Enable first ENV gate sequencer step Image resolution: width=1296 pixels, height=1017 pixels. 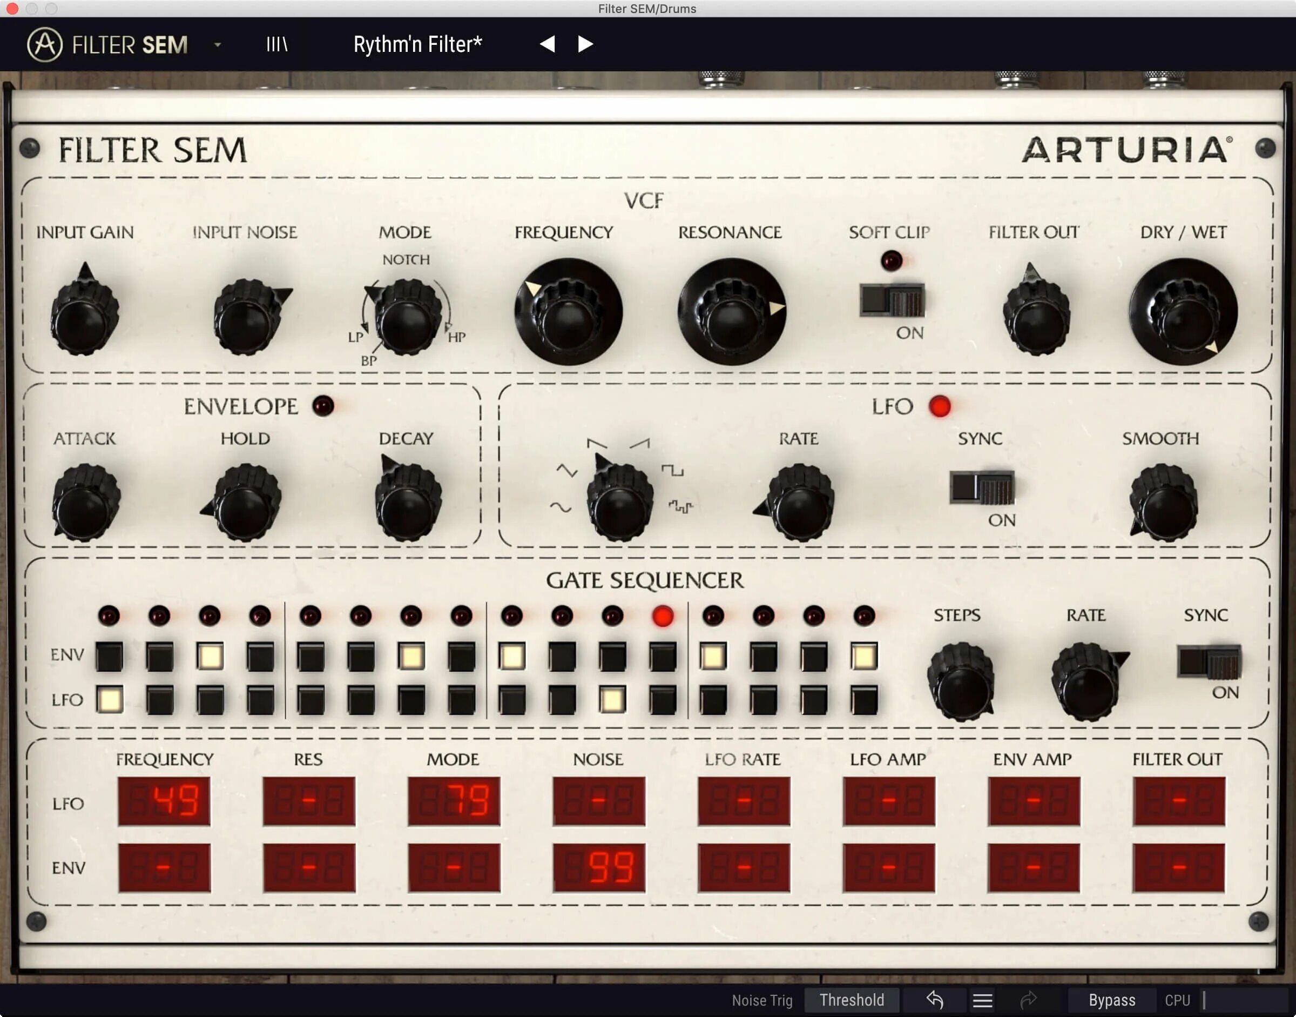tap(110, 656)
